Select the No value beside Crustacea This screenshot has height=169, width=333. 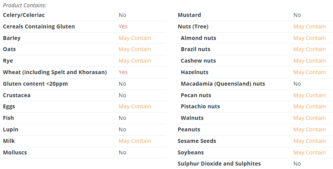tap(122, 95)
